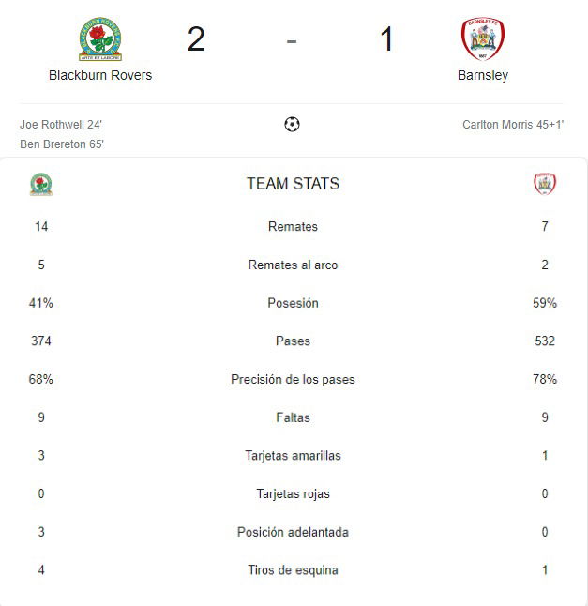Select the Posición adelantada label

294,532
